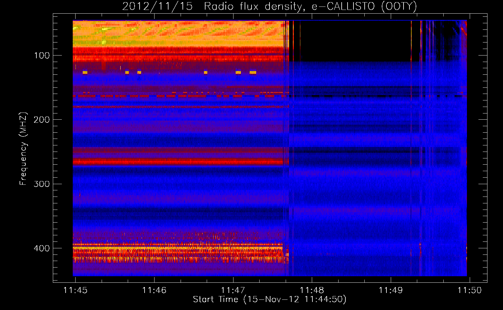Click the 'Frequency (MHZ)' axis label
The width and height of the screenshot is (503, 310).
23,149
